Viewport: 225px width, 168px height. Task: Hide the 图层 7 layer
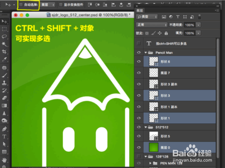click(139, 72)
